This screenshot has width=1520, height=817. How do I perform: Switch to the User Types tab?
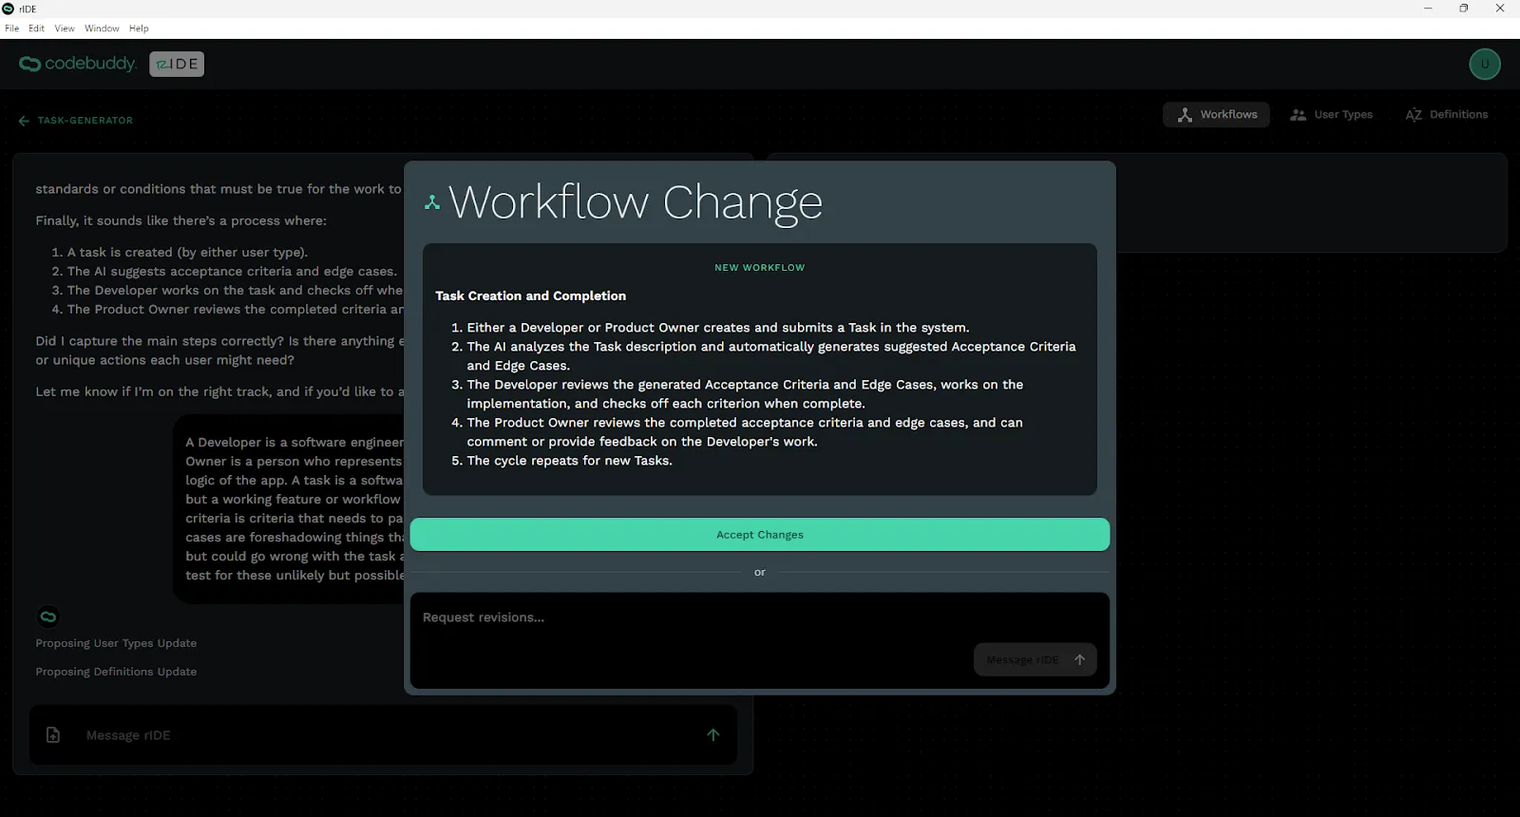click(1331, 115)
